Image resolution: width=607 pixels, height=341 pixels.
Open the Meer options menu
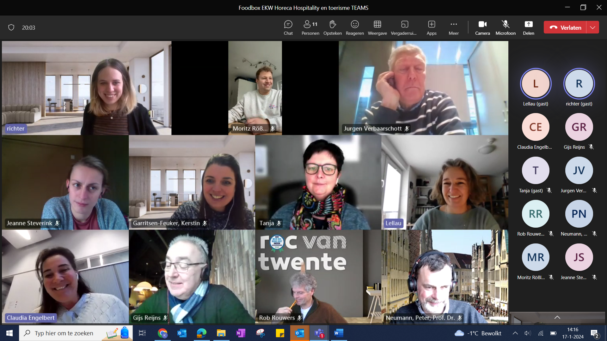(454, 27)
